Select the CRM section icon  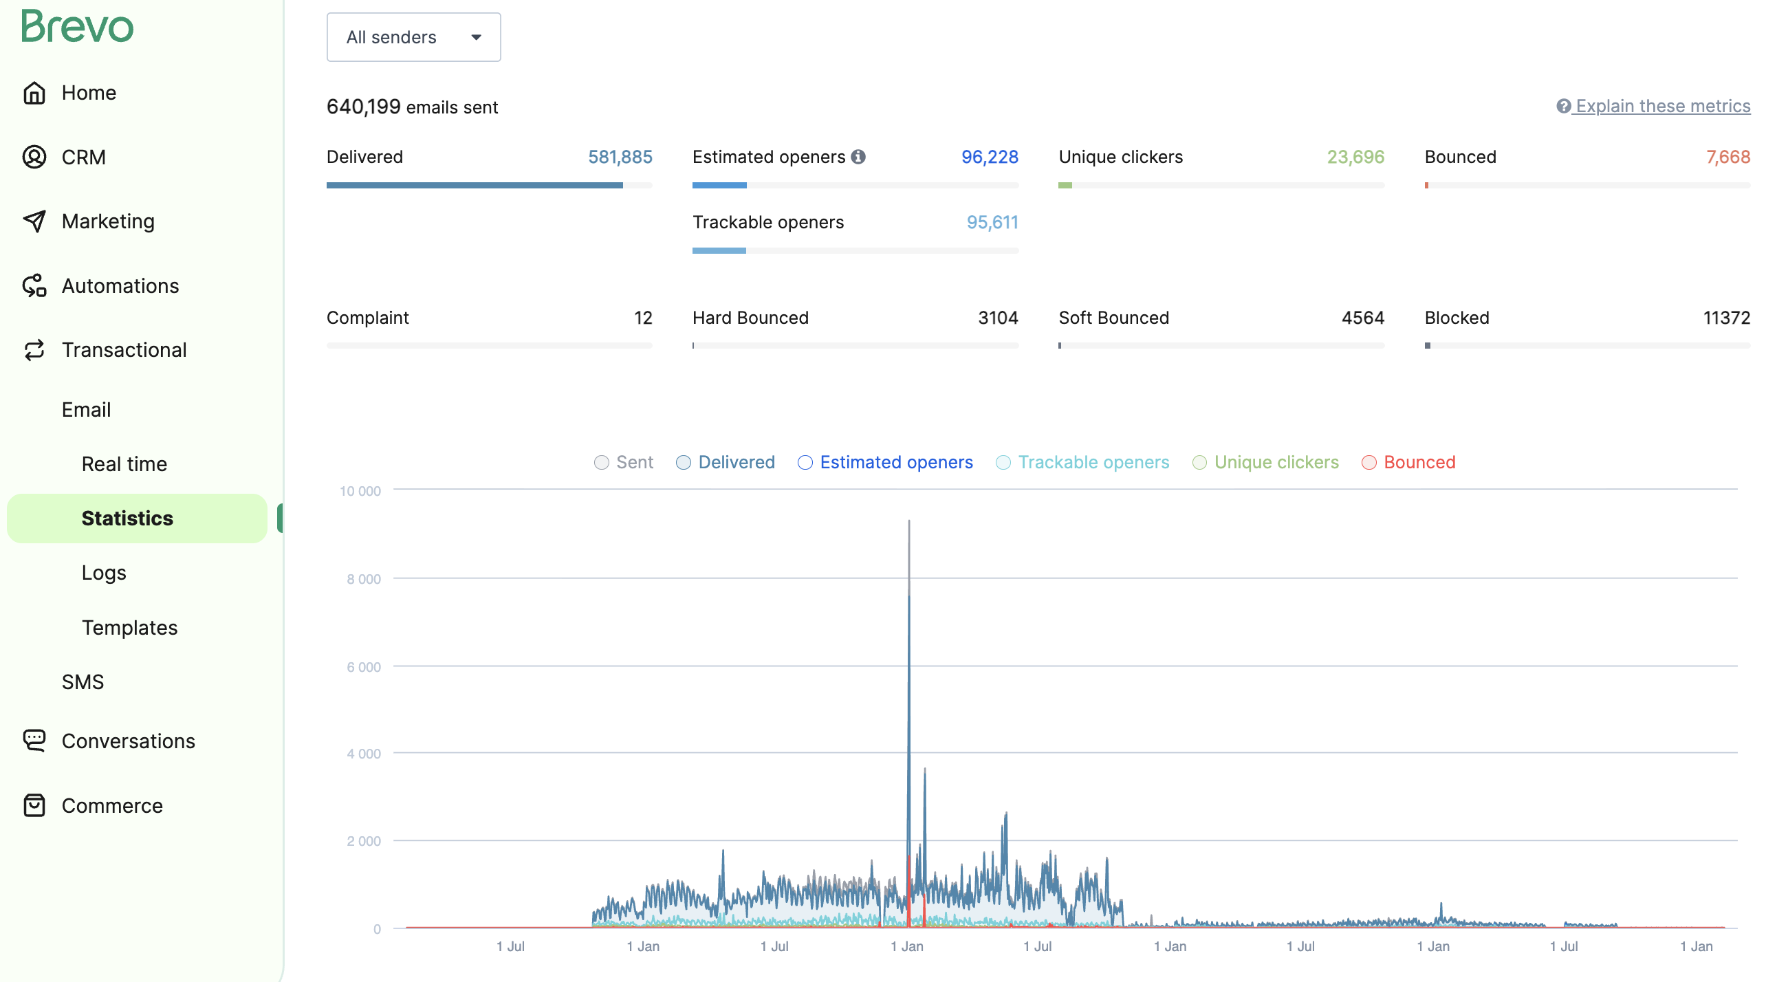[34, 157]
